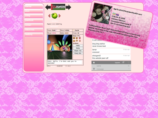Click the Slots action button
158x118 pixels.
tap(78, 48)
